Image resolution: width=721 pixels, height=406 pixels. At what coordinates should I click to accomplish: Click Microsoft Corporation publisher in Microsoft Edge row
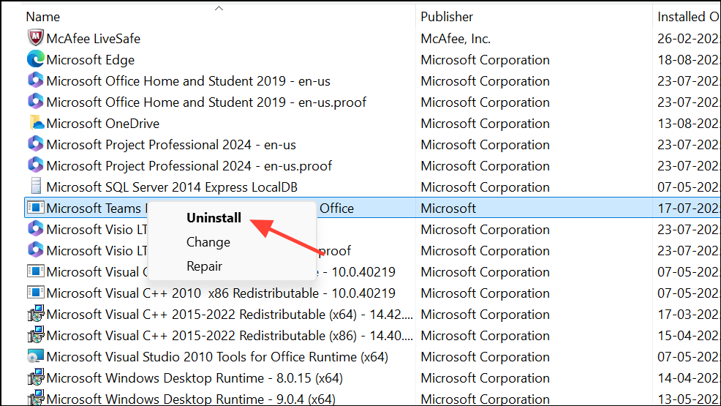[485, 60]
